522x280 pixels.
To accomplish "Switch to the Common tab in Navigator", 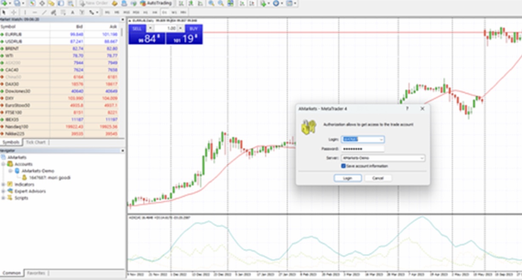I will [x=11, y=273].
